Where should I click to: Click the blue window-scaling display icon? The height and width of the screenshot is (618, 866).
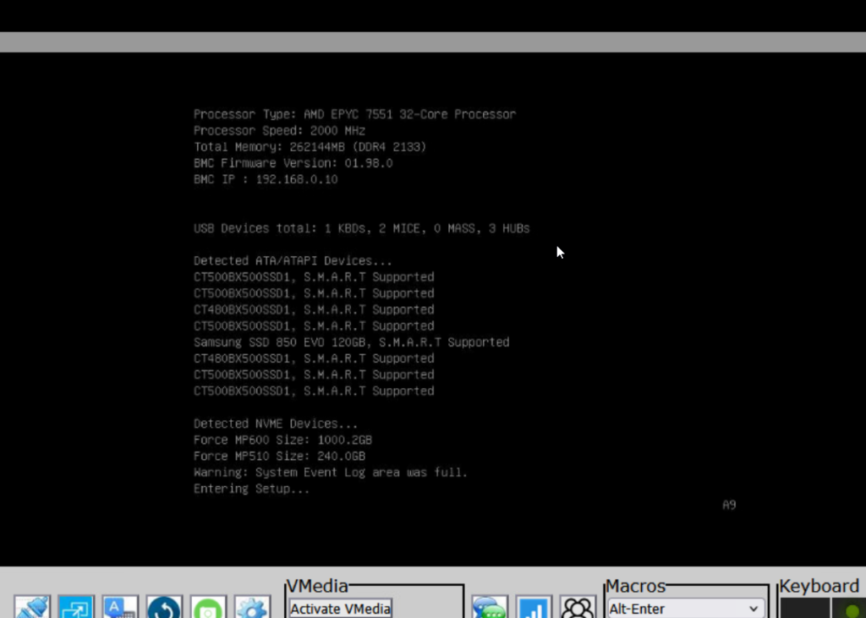point(76,607)
